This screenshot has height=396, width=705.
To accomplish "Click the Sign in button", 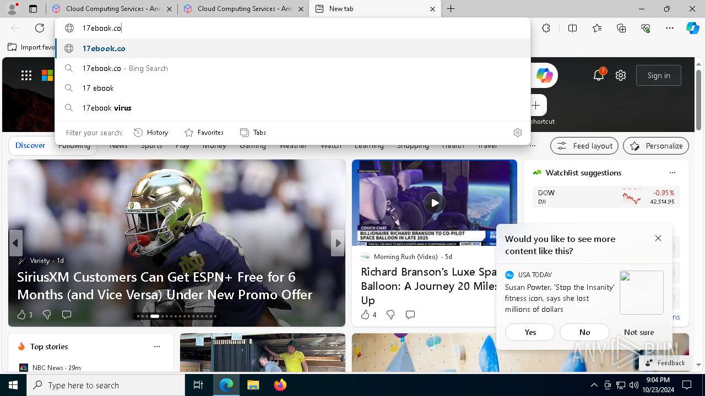I will click(x=659, y=75).
